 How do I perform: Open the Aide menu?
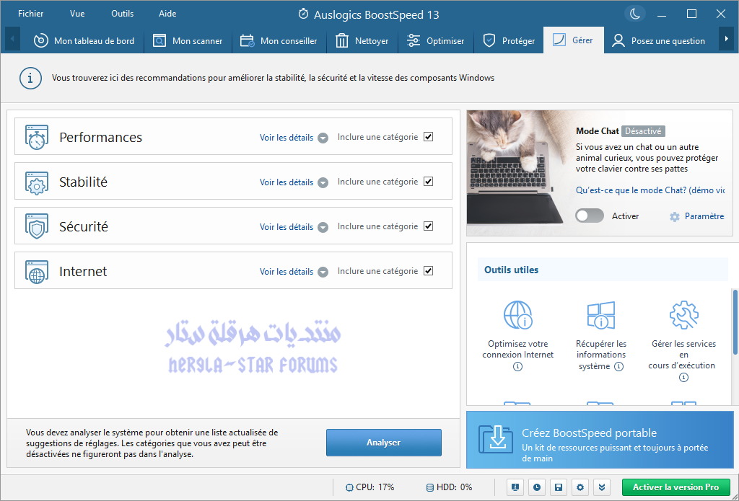167,14
